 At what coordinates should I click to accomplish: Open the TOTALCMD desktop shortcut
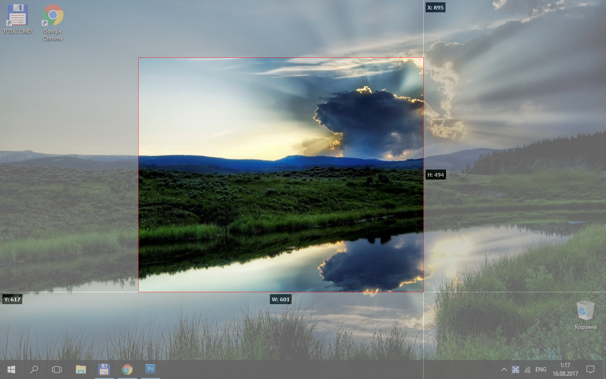[x=17, y=19]
